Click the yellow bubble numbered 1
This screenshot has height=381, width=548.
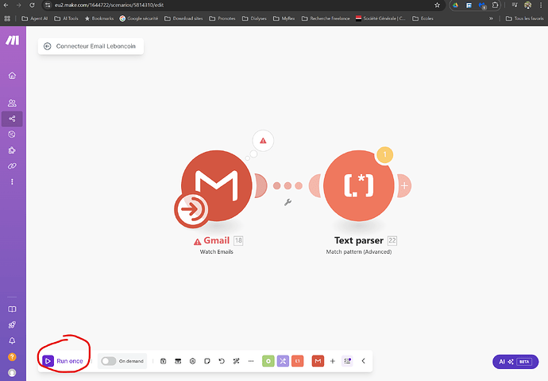384,154
